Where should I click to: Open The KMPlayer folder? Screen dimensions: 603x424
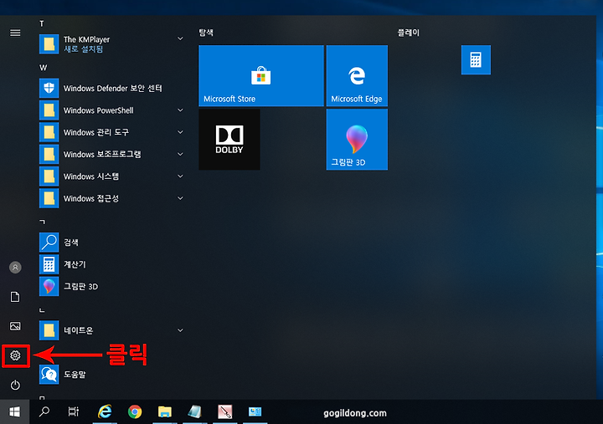112,43
